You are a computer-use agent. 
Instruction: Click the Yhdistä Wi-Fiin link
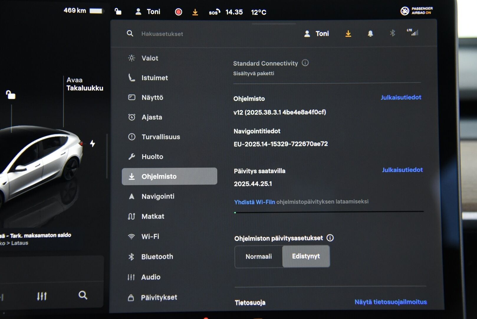coord(255,202)
